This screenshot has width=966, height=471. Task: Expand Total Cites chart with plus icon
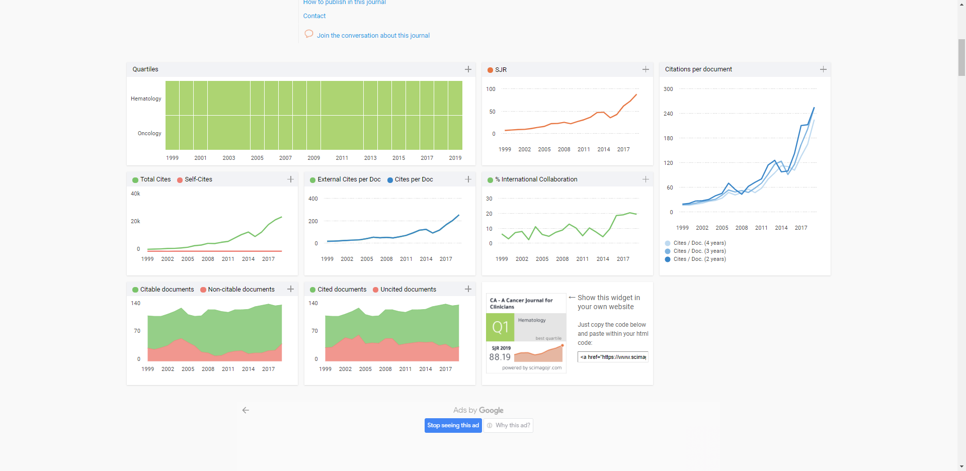[290, 179]
